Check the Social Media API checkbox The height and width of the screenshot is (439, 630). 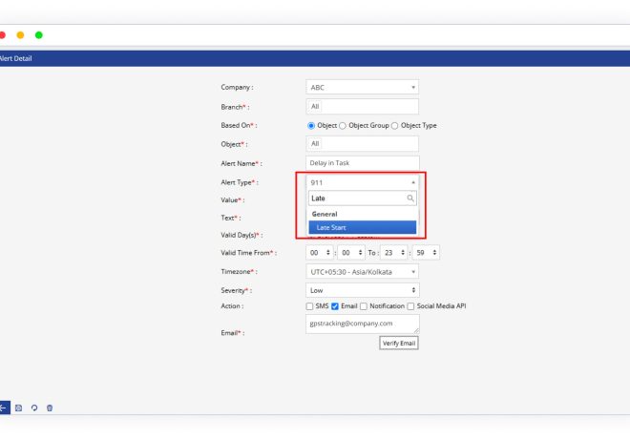pyautogui.click(x=411, y=306)
